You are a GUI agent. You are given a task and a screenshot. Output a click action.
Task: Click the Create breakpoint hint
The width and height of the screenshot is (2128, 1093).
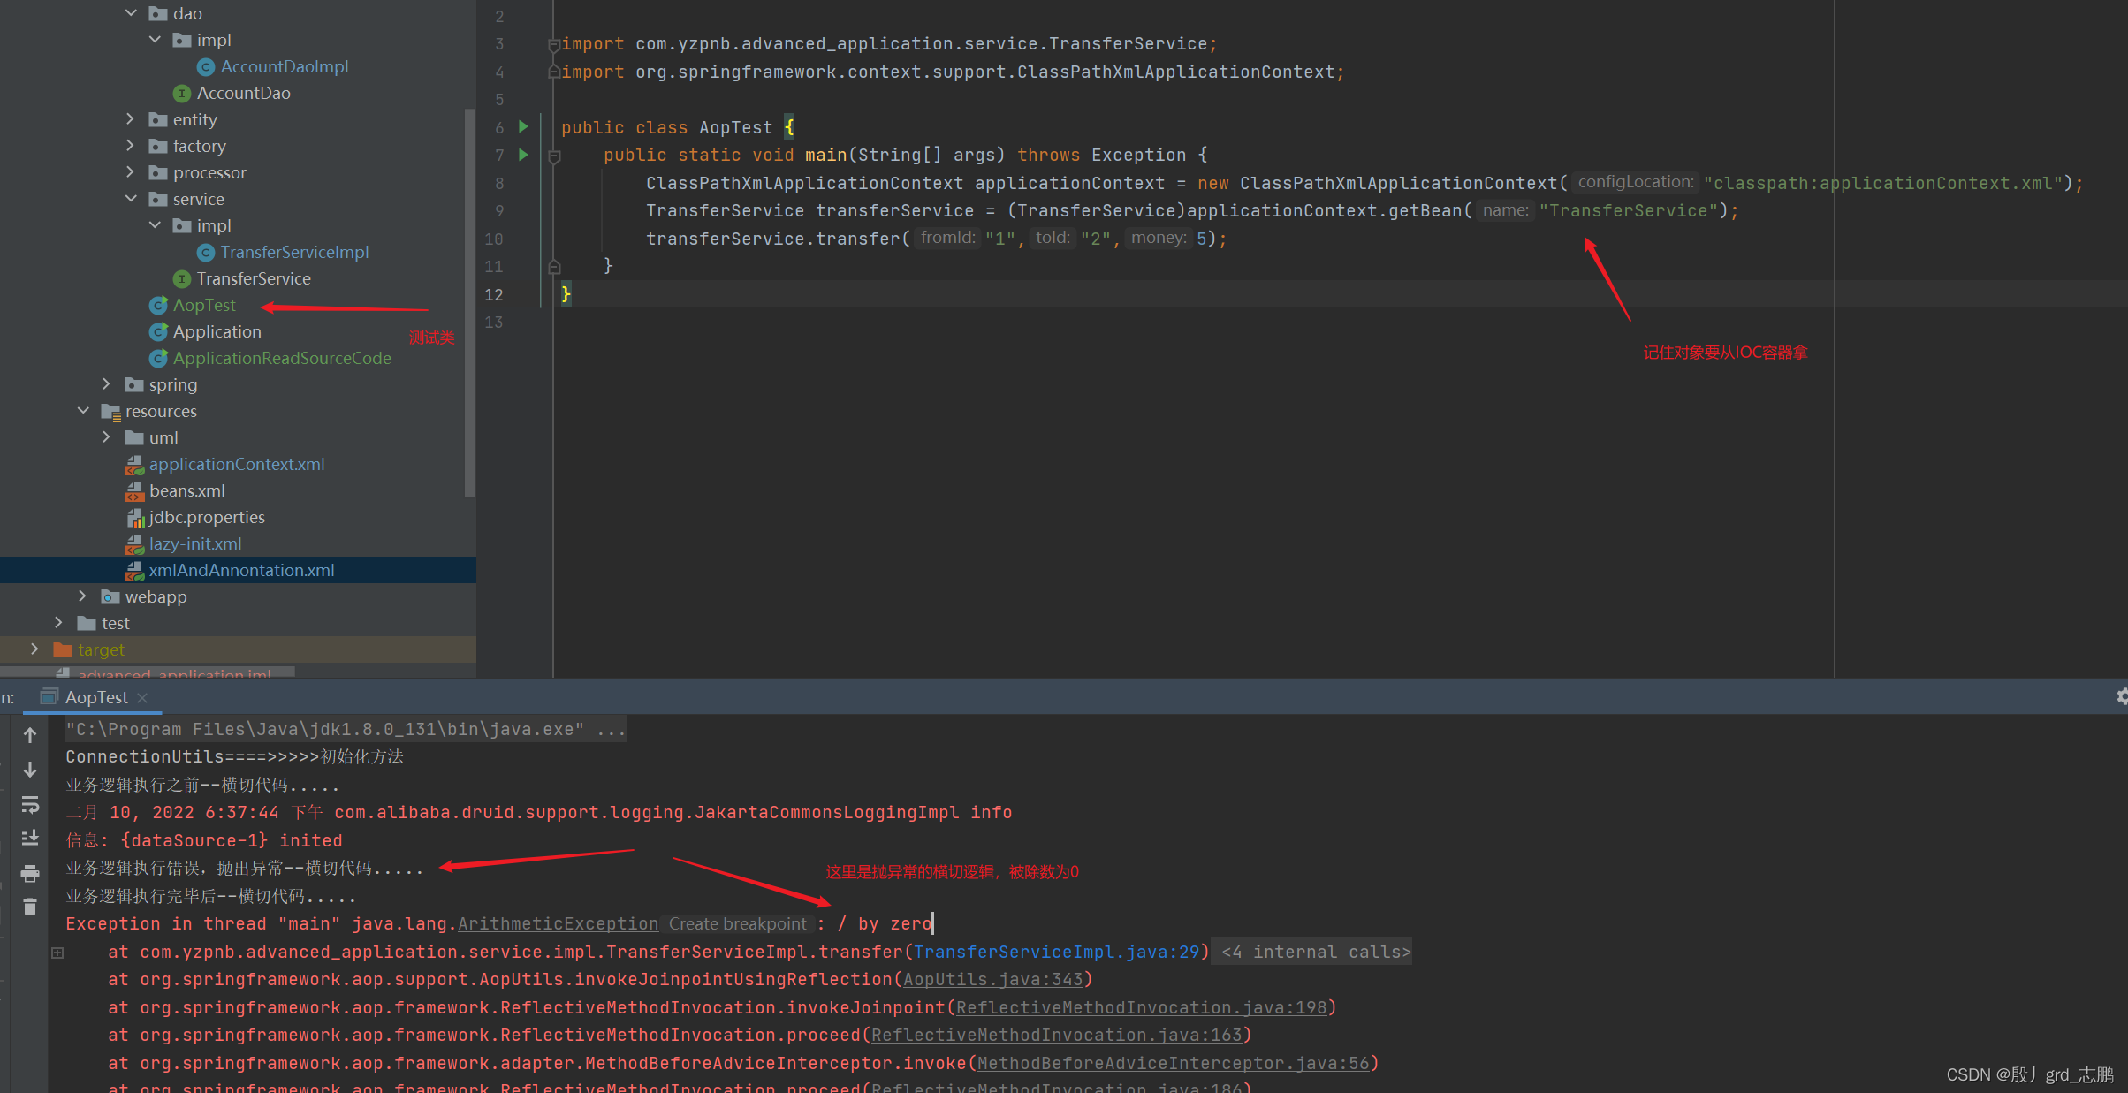tap(737, 923)
